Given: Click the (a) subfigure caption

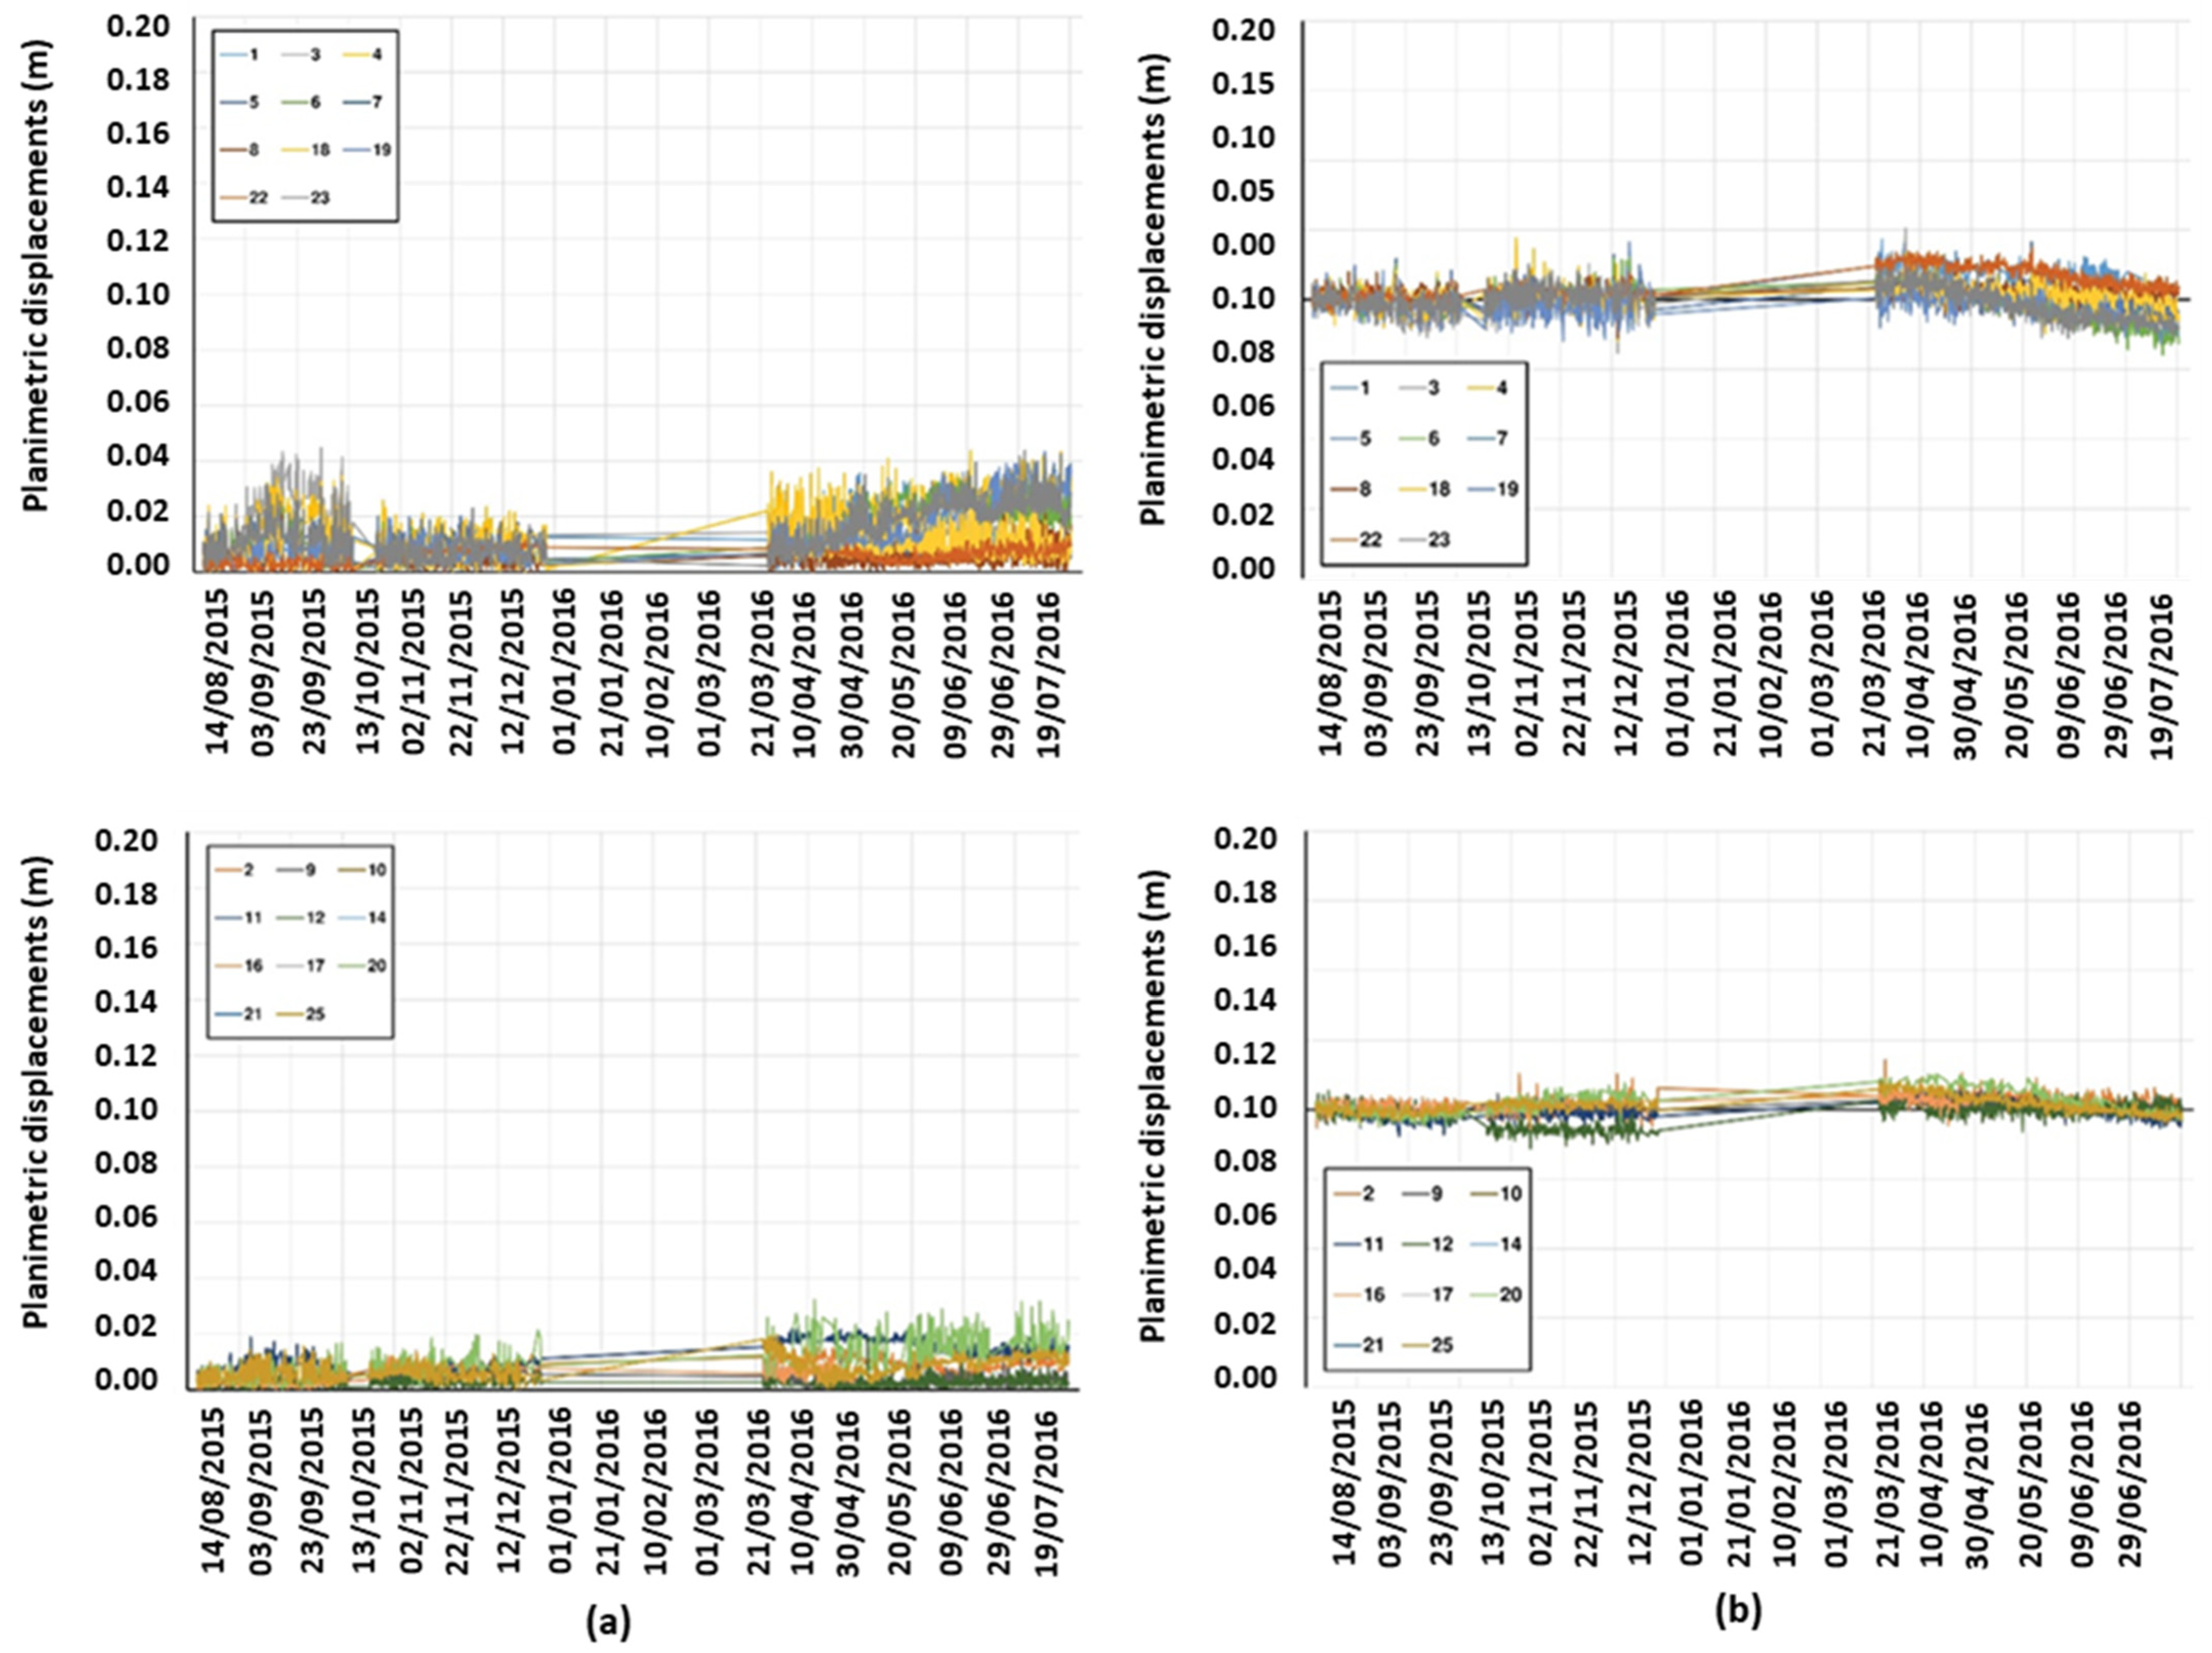Looking at the screenshot, I should point(608,1623).
